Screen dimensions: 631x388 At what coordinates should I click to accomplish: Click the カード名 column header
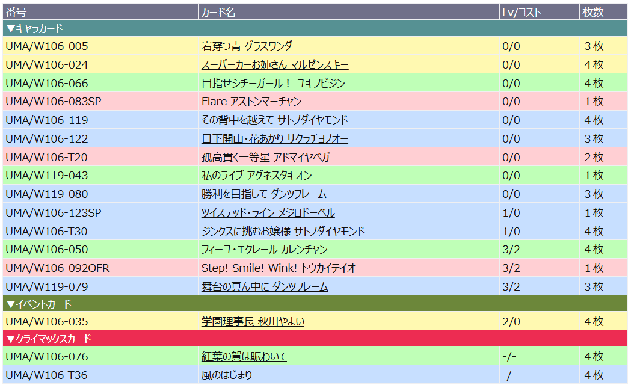[x=348, y=12]
